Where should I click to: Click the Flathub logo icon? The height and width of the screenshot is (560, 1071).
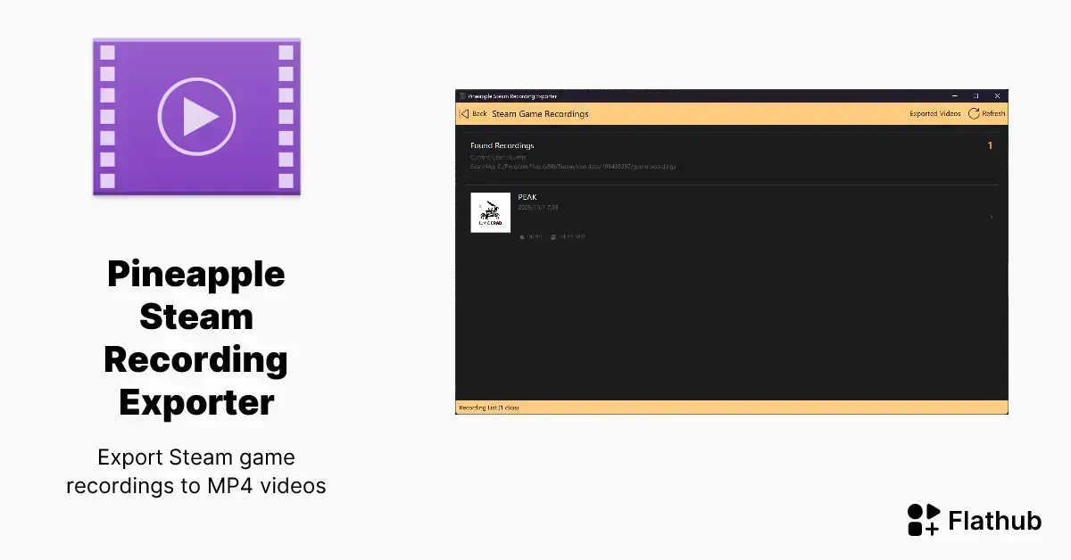(x=923, y=520)
